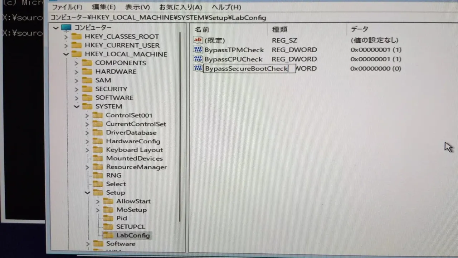Select the Keyboard Layout folder icon
The height and width of the screenshot is (258, 458).
98,150
